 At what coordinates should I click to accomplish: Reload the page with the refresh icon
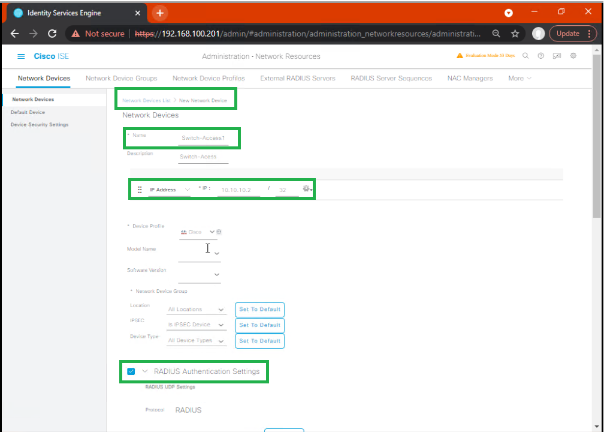click(x=52, y=34)
